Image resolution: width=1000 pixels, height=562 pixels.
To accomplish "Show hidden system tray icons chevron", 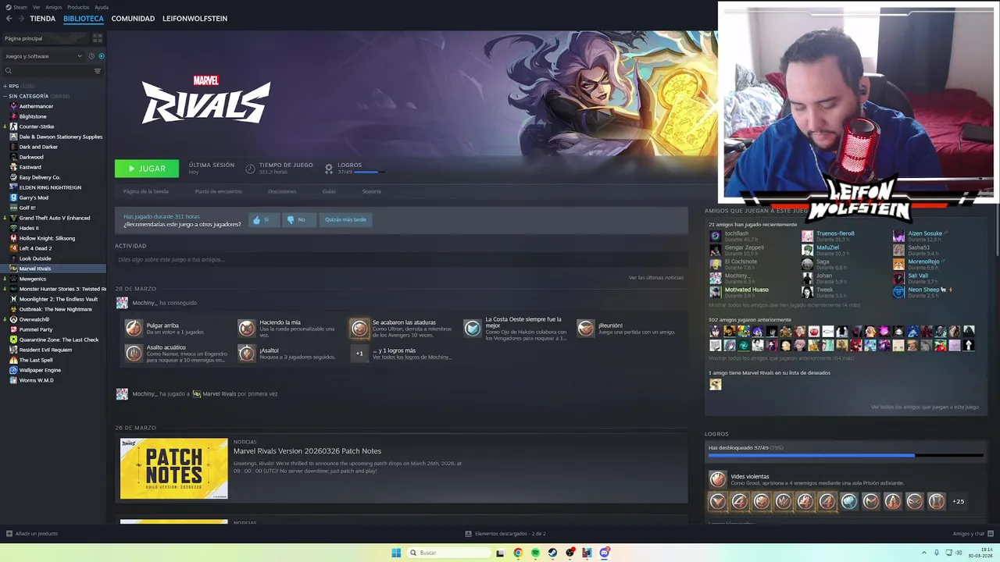I will 924,553.
